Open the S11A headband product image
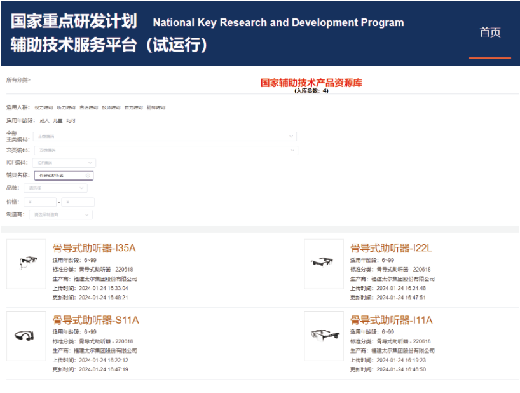Screen dimensions: 520x393 pyautogui.click(x=27, y=335)
